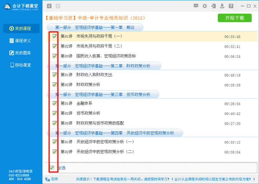Click duration 00:56:24

click(x=232, y=56)
